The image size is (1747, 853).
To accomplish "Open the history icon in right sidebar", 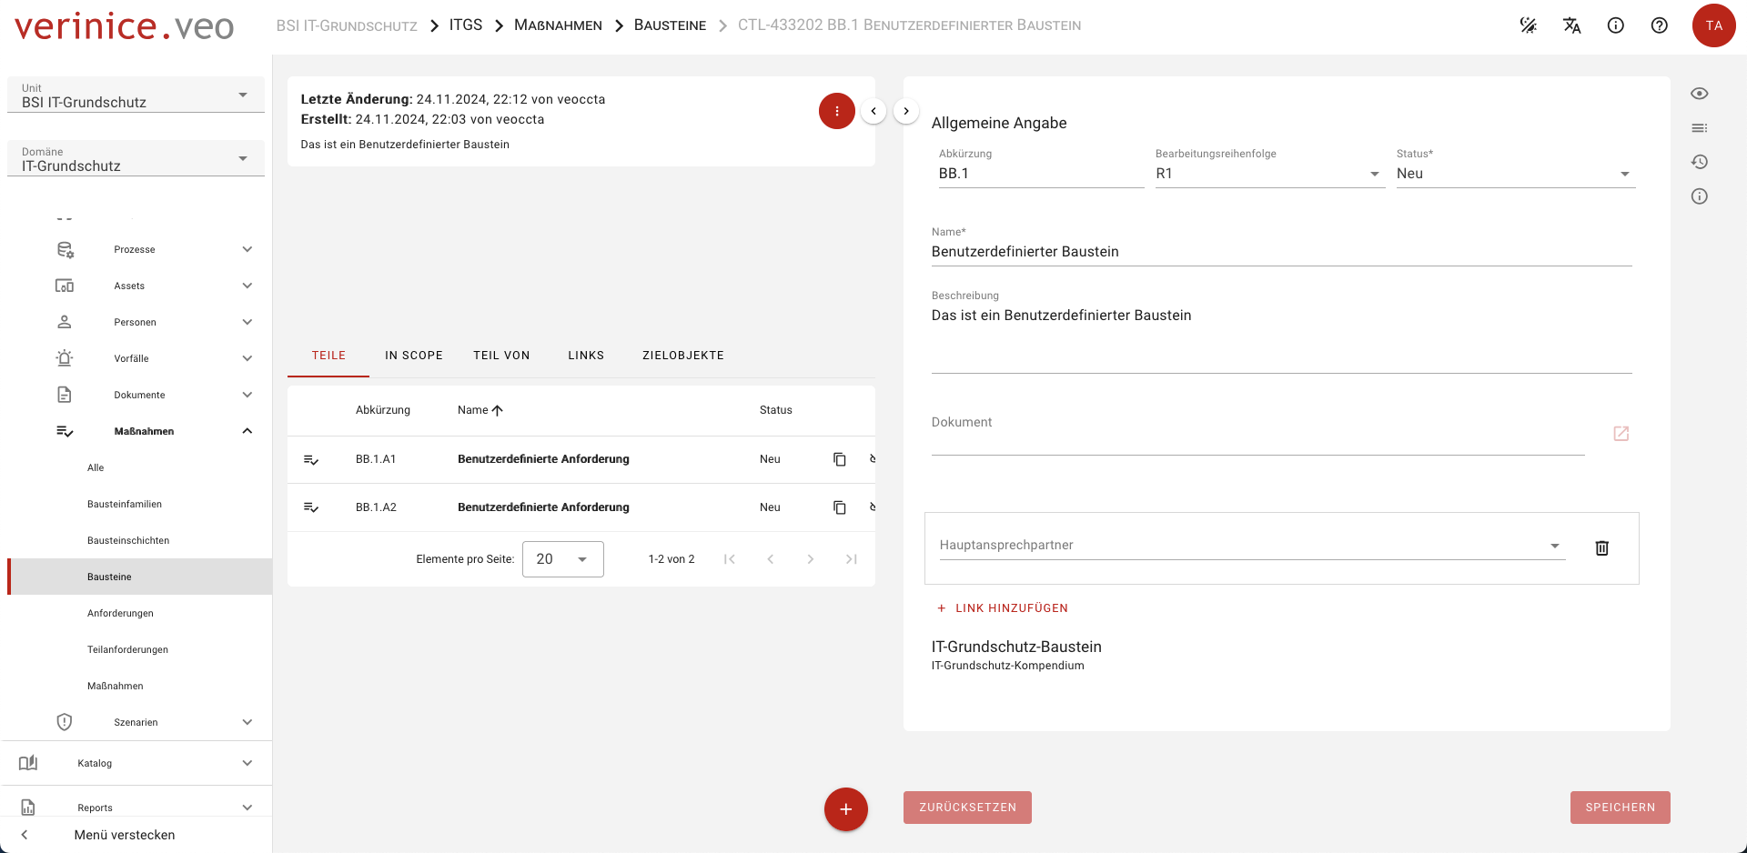I will click(x=1699, y=162).
